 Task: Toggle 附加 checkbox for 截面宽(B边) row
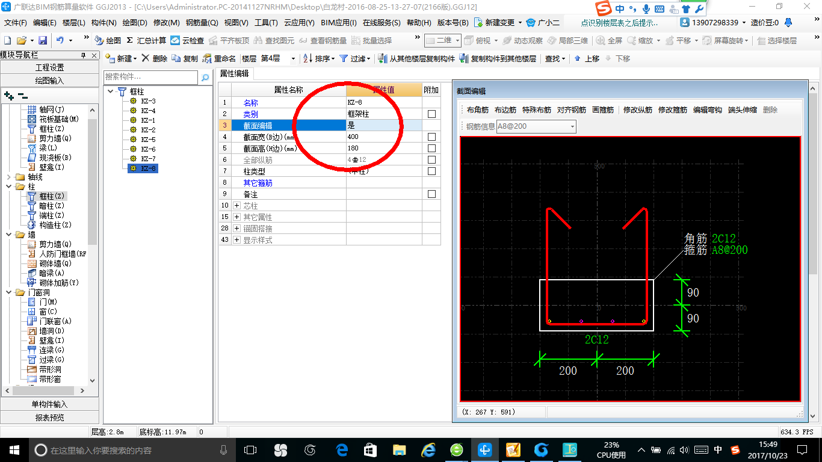pos(431,137)
